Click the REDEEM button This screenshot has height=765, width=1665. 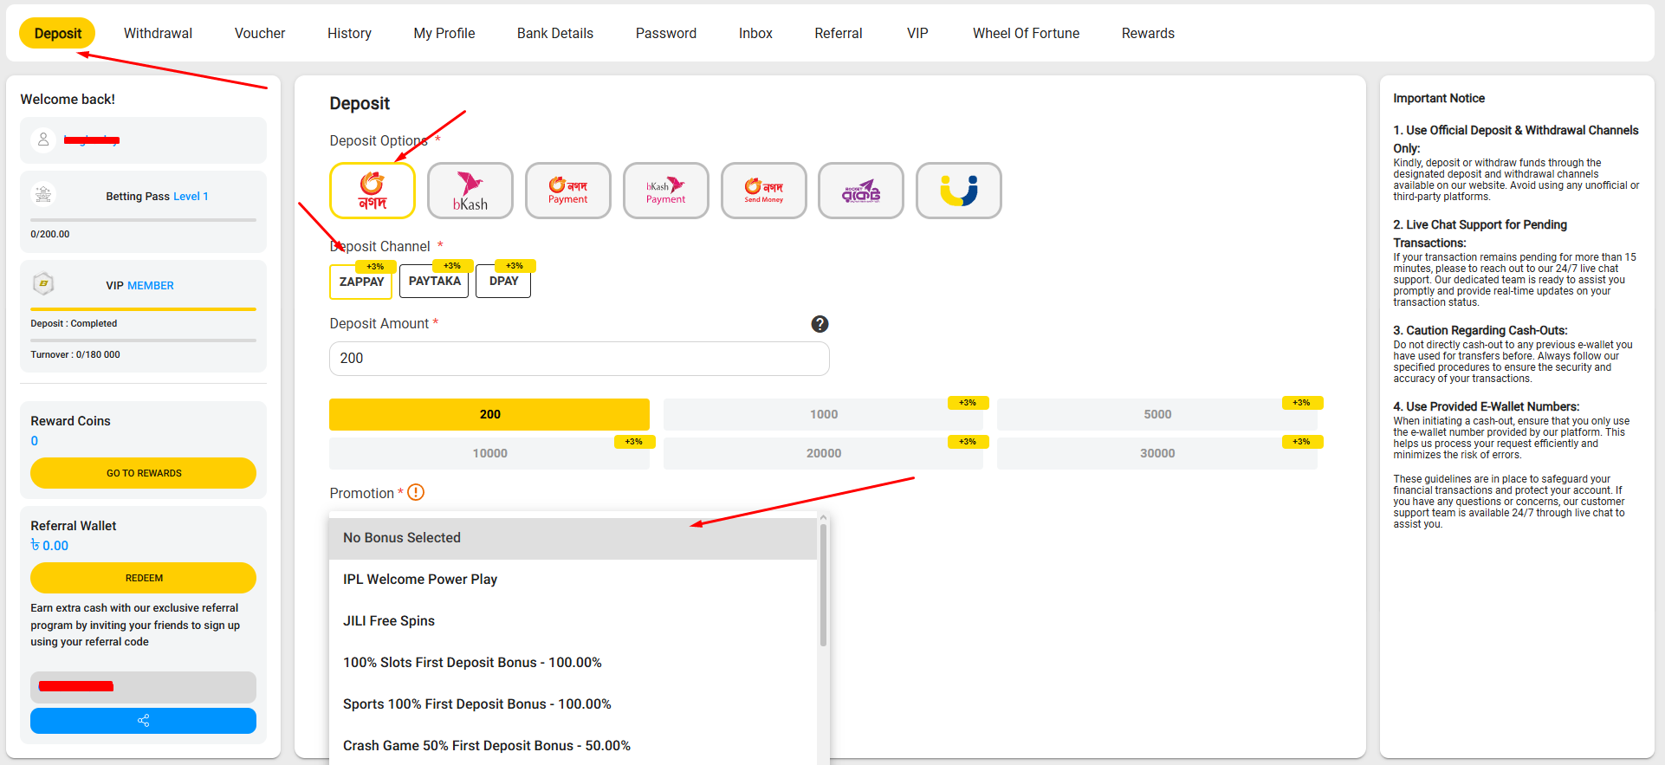tap(143, 578)
